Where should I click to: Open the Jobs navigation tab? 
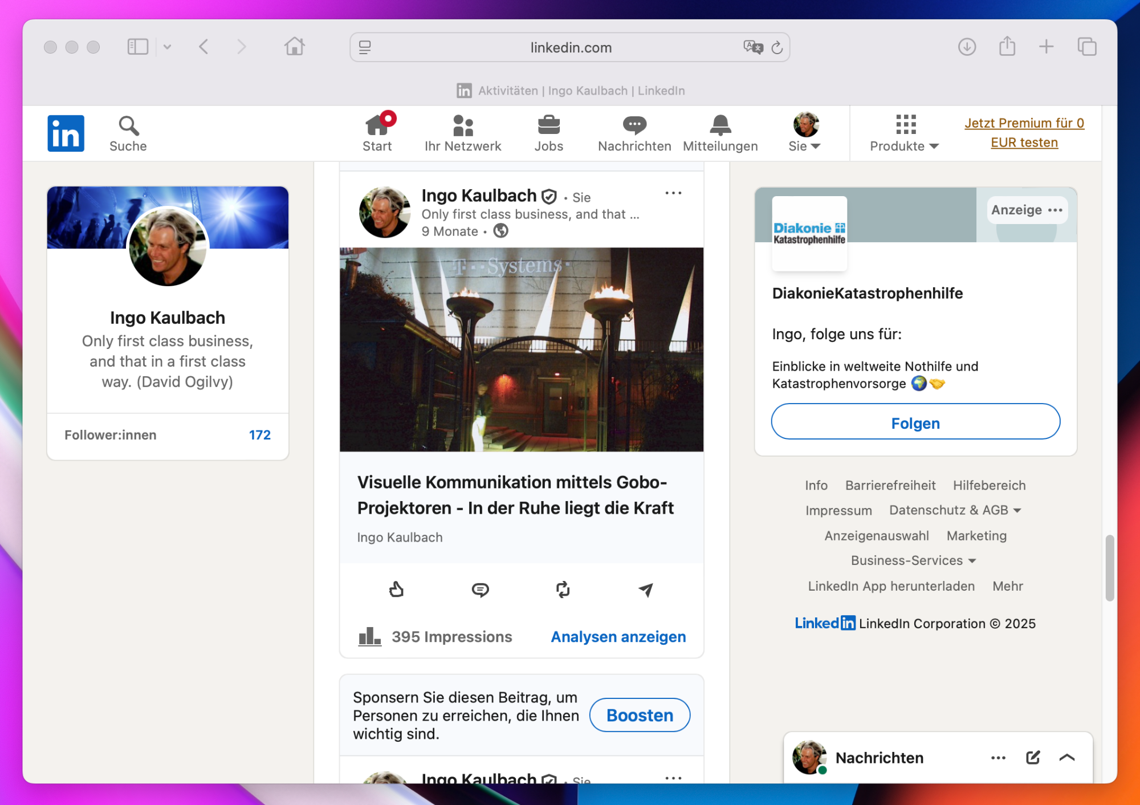coord(548,133)
